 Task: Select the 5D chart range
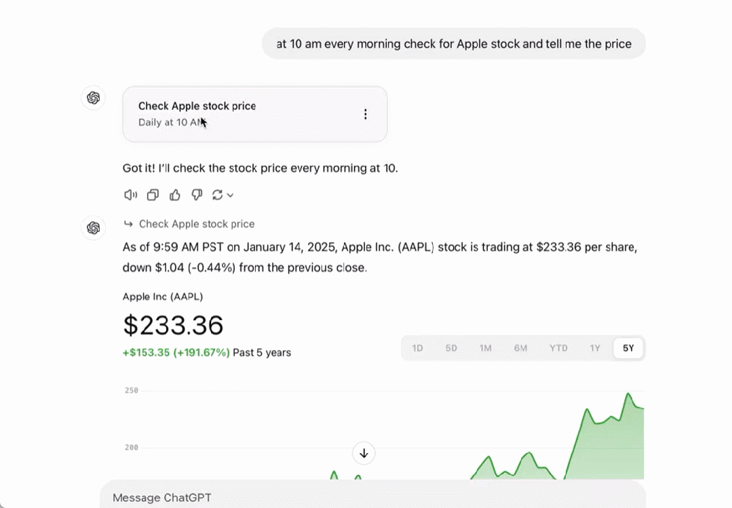point(451,348)
